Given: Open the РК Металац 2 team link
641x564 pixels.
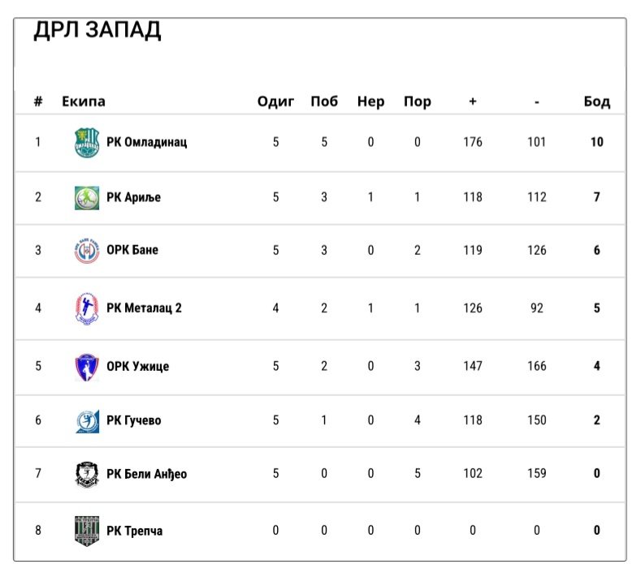Looking at the screenshot, I should pyautogui.click(x=144, y=308).
